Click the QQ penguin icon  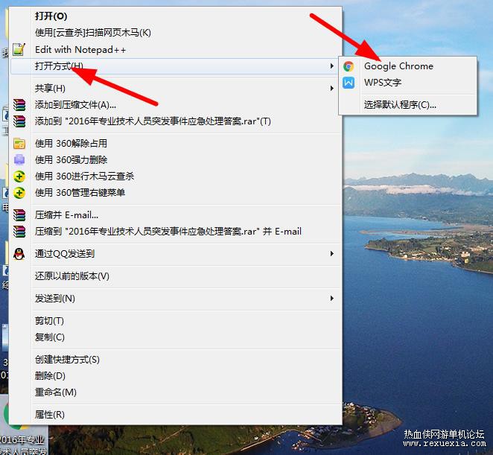pos(19,254)
